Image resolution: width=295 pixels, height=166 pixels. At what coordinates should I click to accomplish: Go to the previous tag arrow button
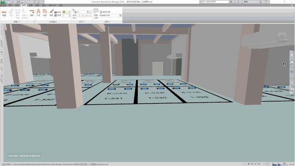pyautogui.click(x=83, y=16)
